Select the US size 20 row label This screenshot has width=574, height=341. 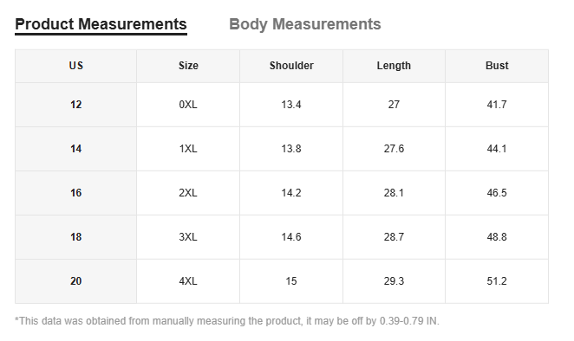click(x=75, y=281)
